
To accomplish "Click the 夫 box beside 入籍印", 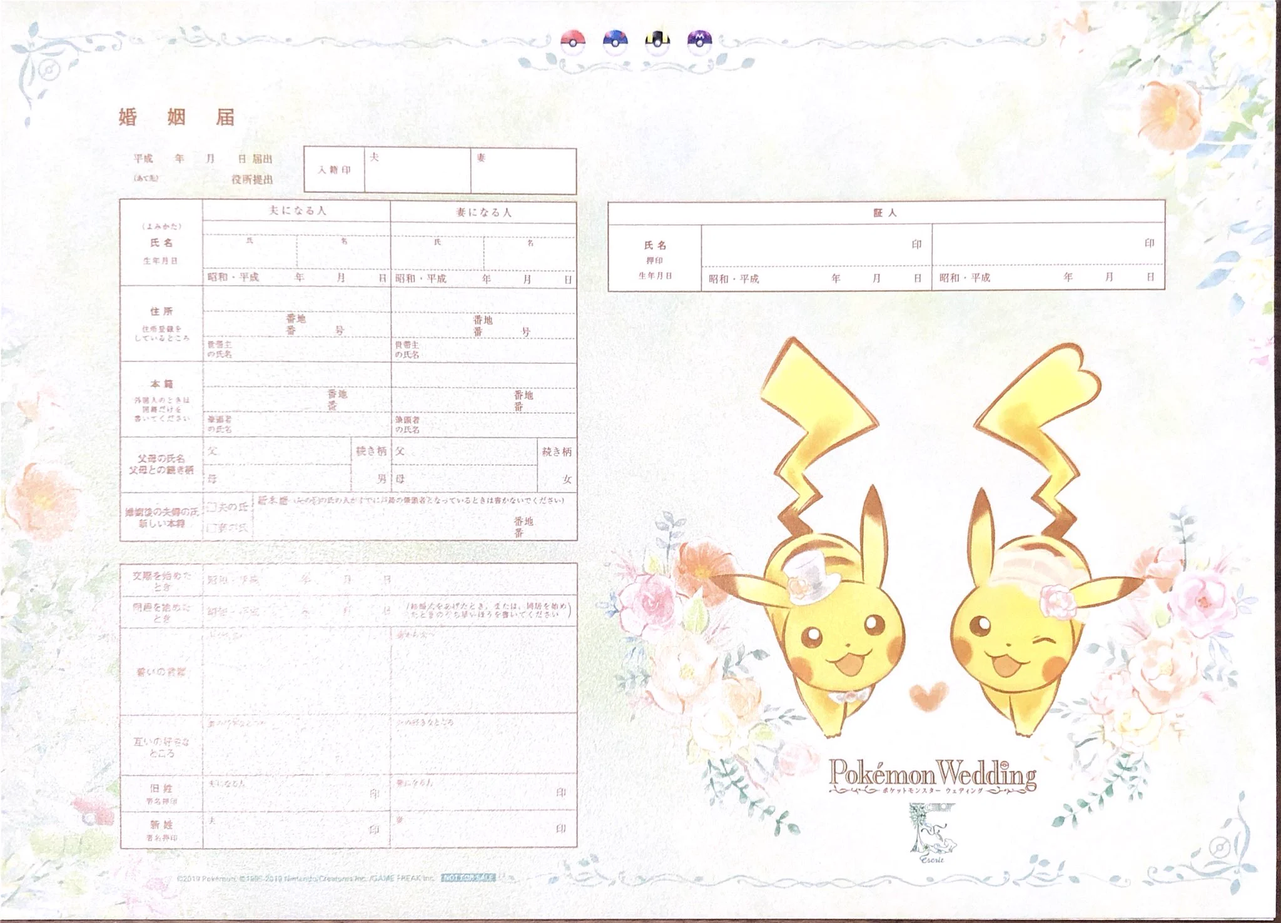I will (x=418, y=170).
